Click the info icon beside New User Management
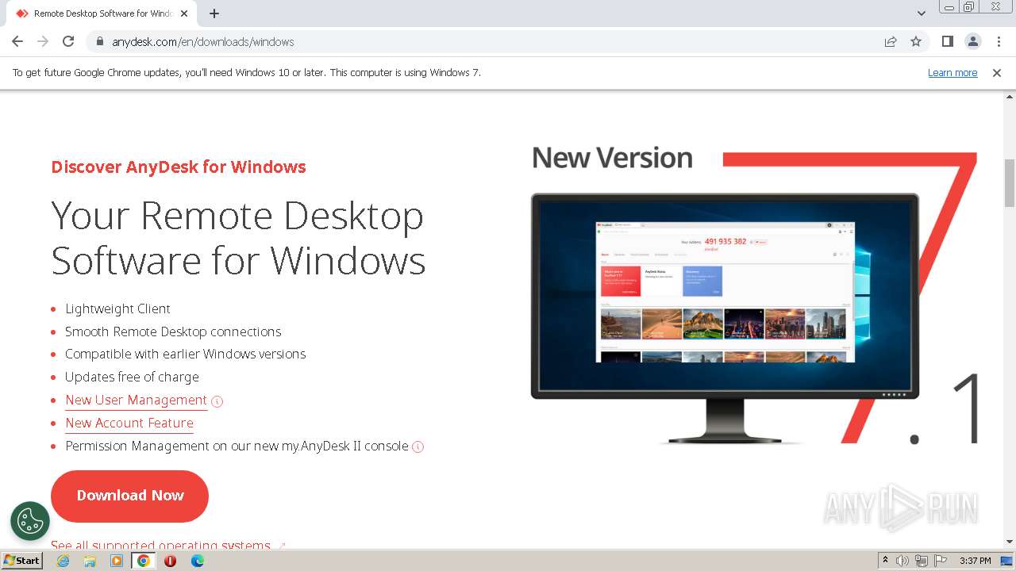The image size is (1016, 571). point(217,401)
